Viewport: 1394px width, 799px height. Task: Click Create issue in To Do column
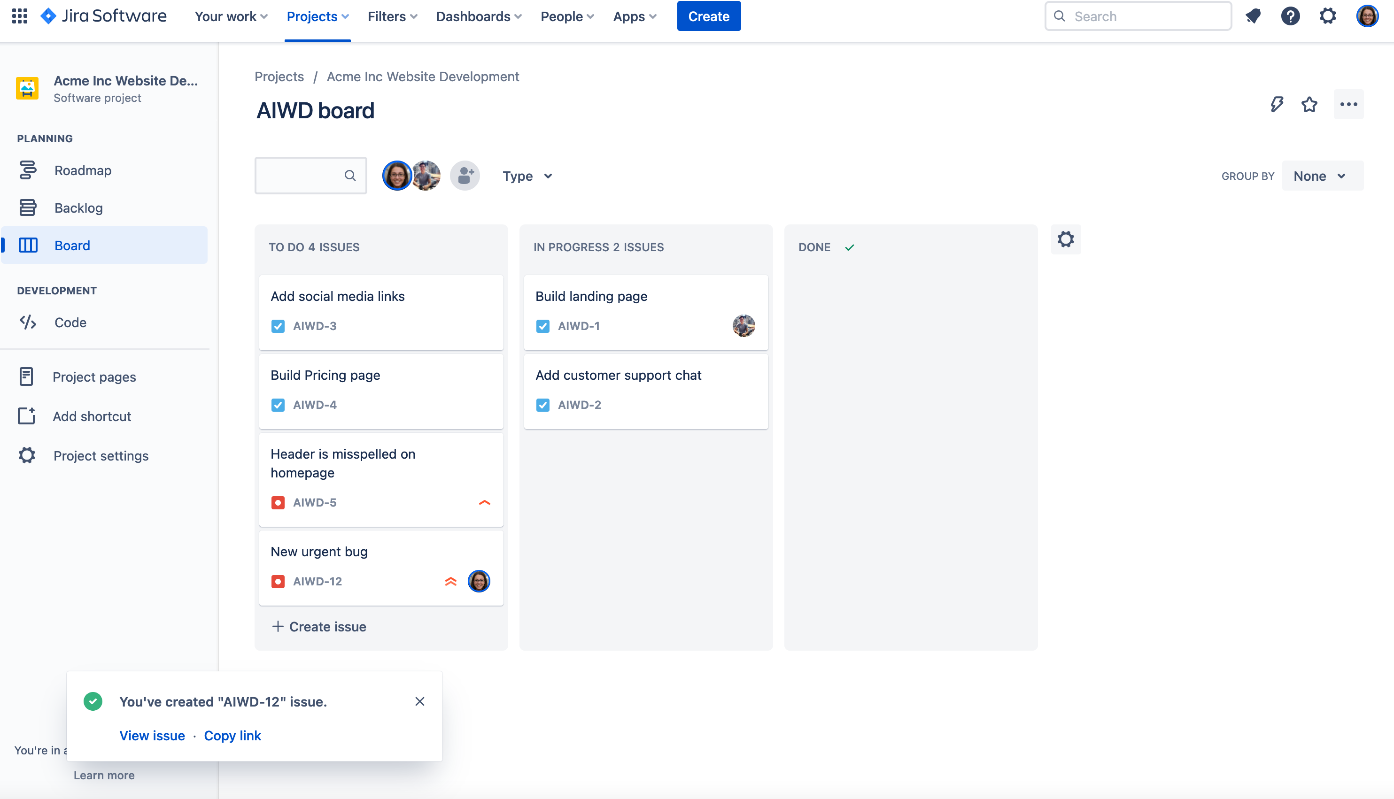(319, 627)
